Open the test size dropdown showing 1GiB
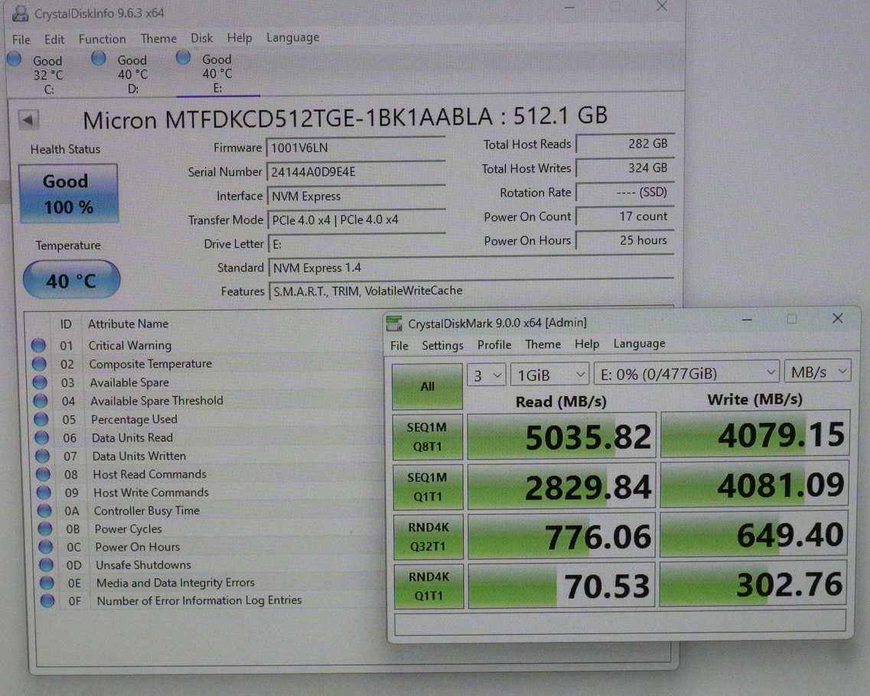Screen dimensions: 870x696 pos(549,375)
